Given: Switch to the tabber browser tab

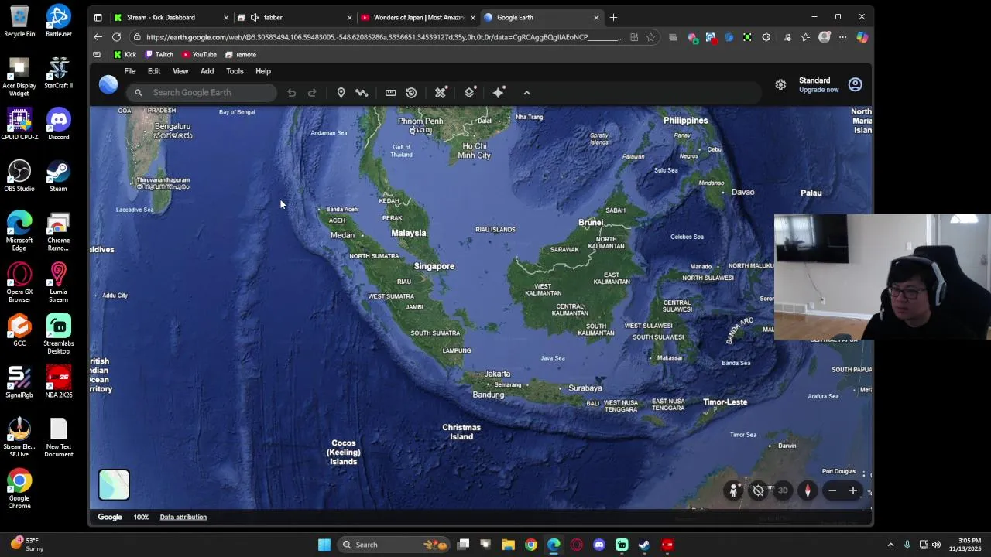Looking at the screenshot, I should point(294,17).
